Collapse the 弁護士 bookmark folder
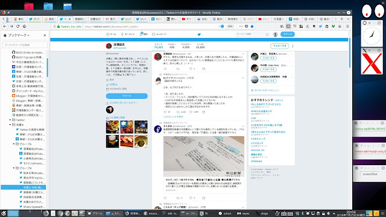The image size is (386, 217). tap(10, 125)
